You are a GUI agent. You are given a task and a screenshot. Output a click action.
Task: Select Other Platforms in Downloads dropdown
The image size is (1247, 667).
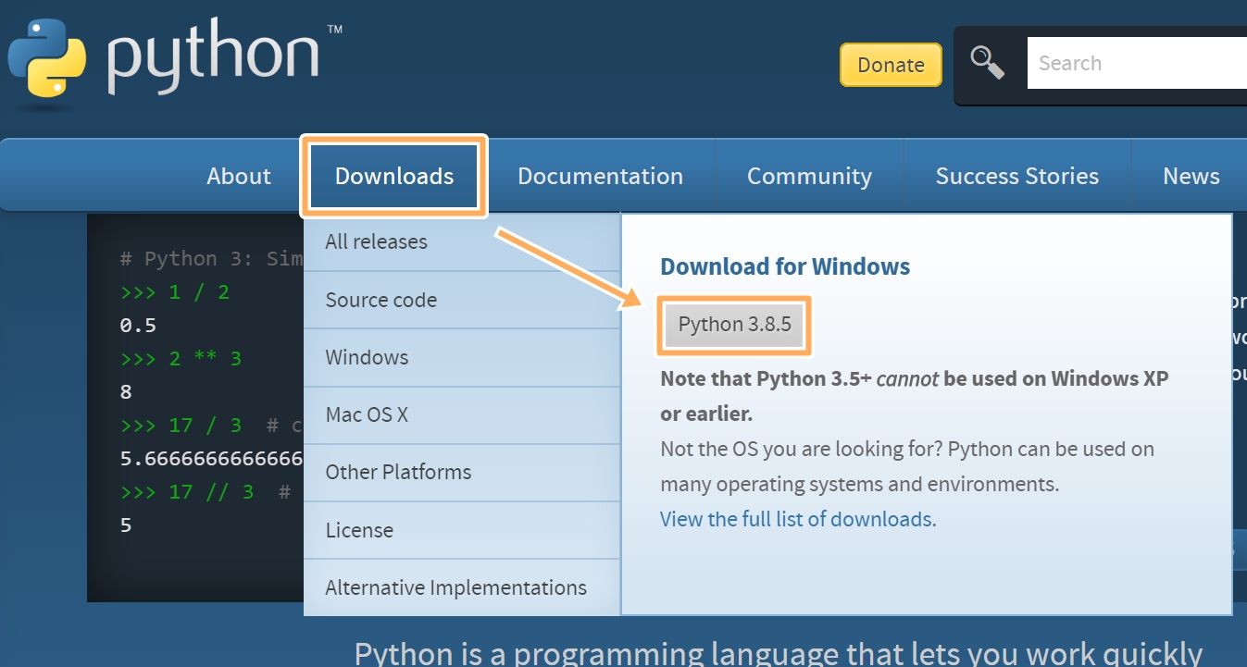(461, 472)
